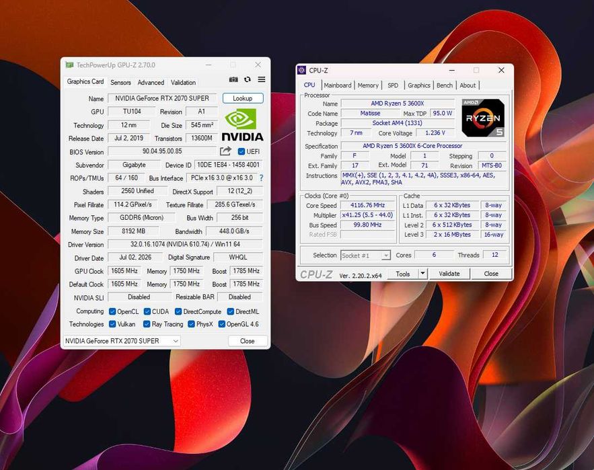The image size is (594, 470).
Task: Open the GPU selection dropdown in GPU-Z
Action: point(122,341)
